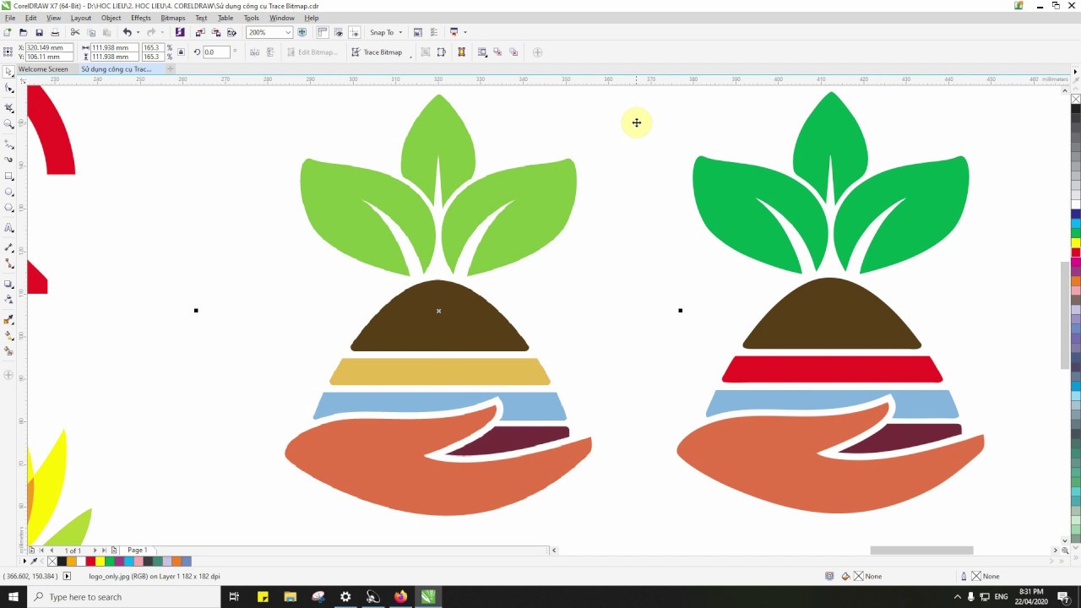This screenshot has height=608, width=1081.
Task: Select the Smart Fill tool
Action: pyautogui.click(x=8, y=350)
